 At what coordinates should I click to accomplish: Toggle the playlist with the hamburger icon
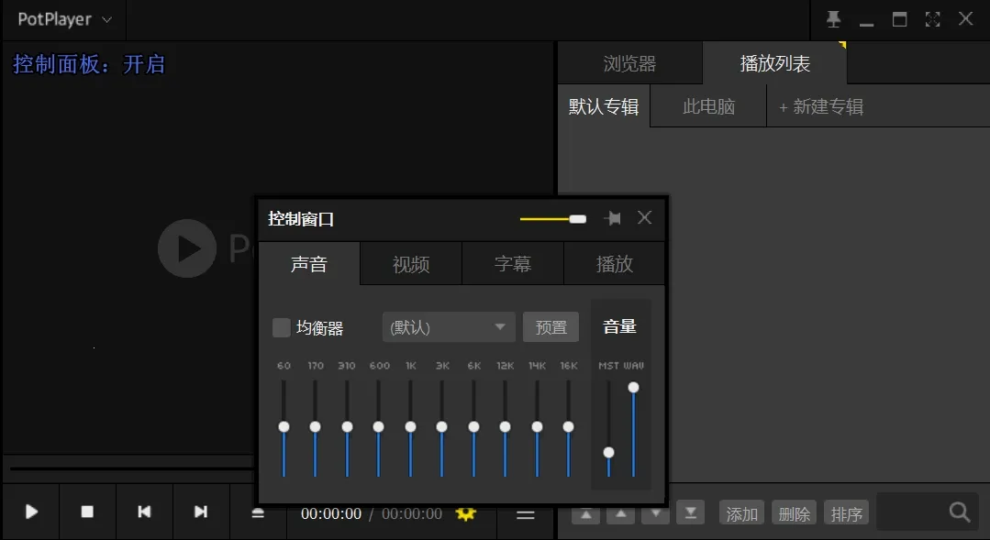tap(525, 514)
